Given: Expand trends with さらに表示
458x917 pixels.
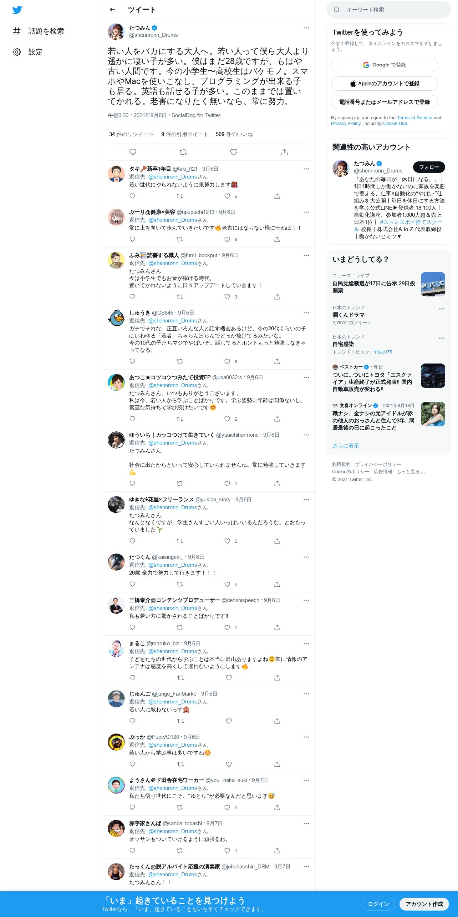Looking at the screenshot, I should [x=346, y=446].
